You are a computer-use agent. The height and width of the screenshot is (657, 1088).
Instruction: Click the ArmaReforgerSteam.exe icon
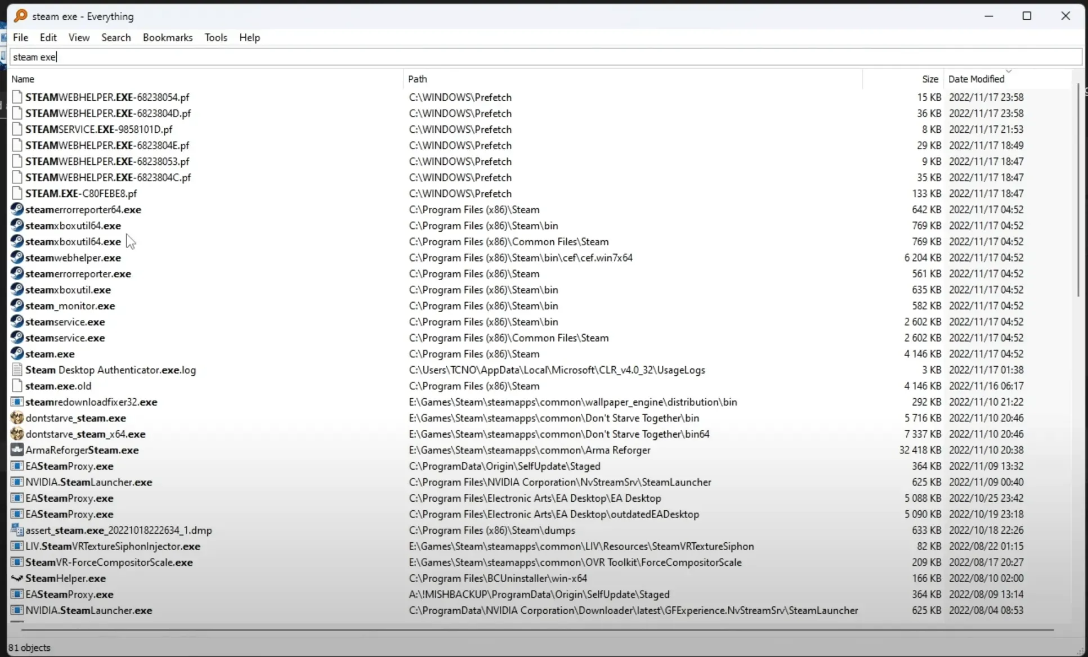point(17,450)
